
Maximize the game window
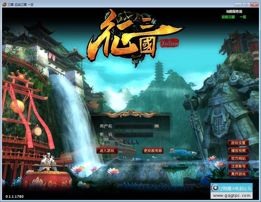click(246, 5)
